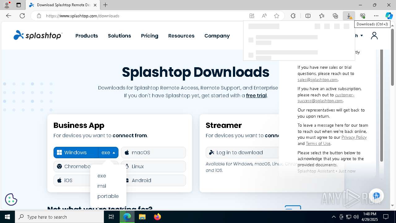Click the Splashtop logo
Screen dimensions: 396x223
point(38,36)
